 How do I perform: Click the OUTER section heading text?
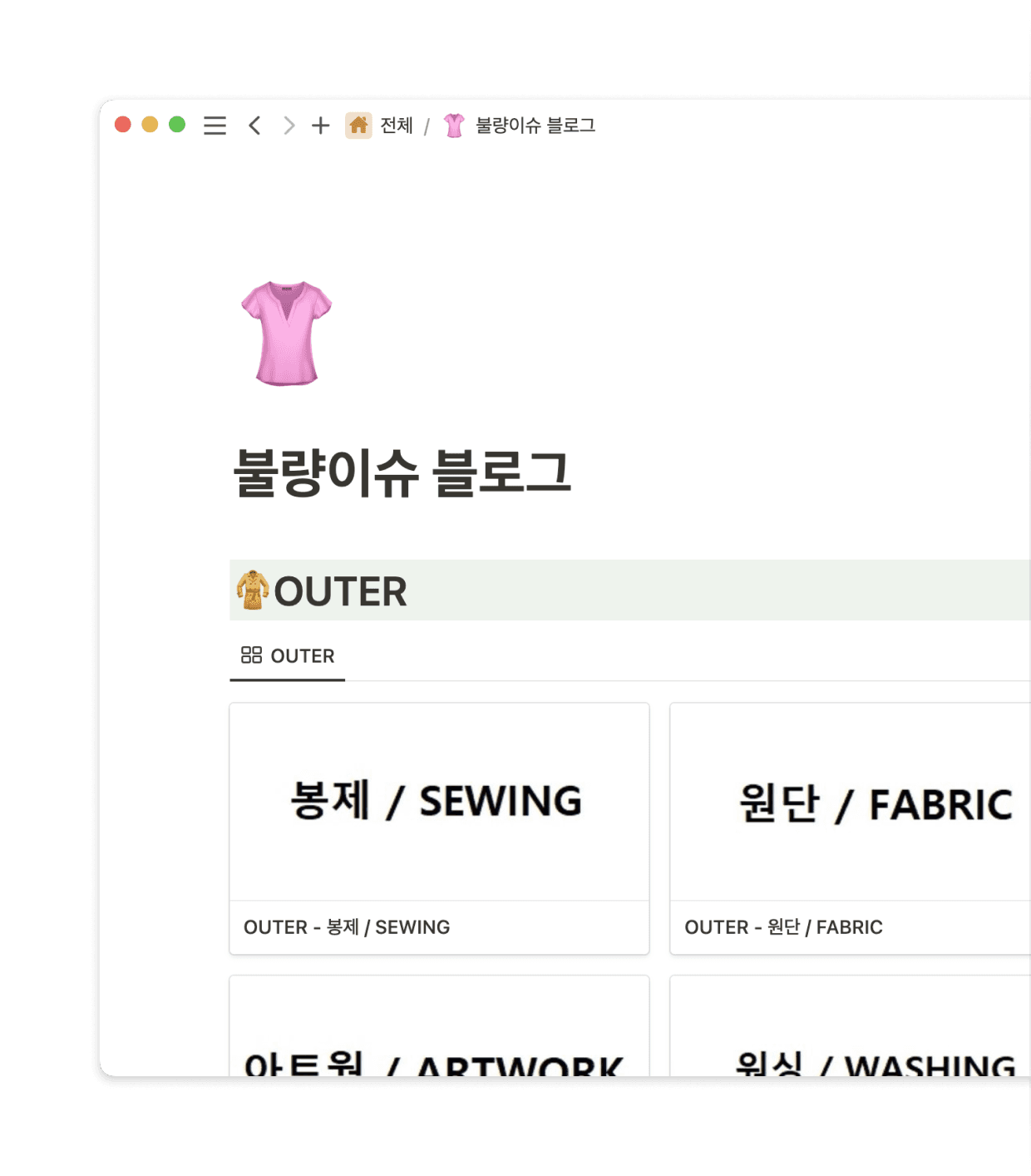[341, 591]
